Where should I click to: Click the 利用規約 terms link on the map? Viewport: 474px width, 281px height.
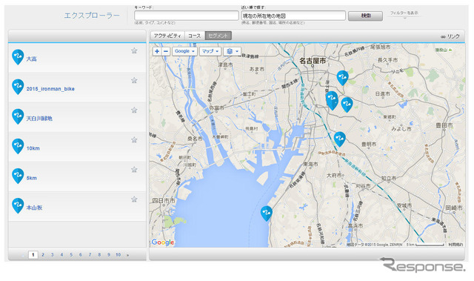(455, 245)
